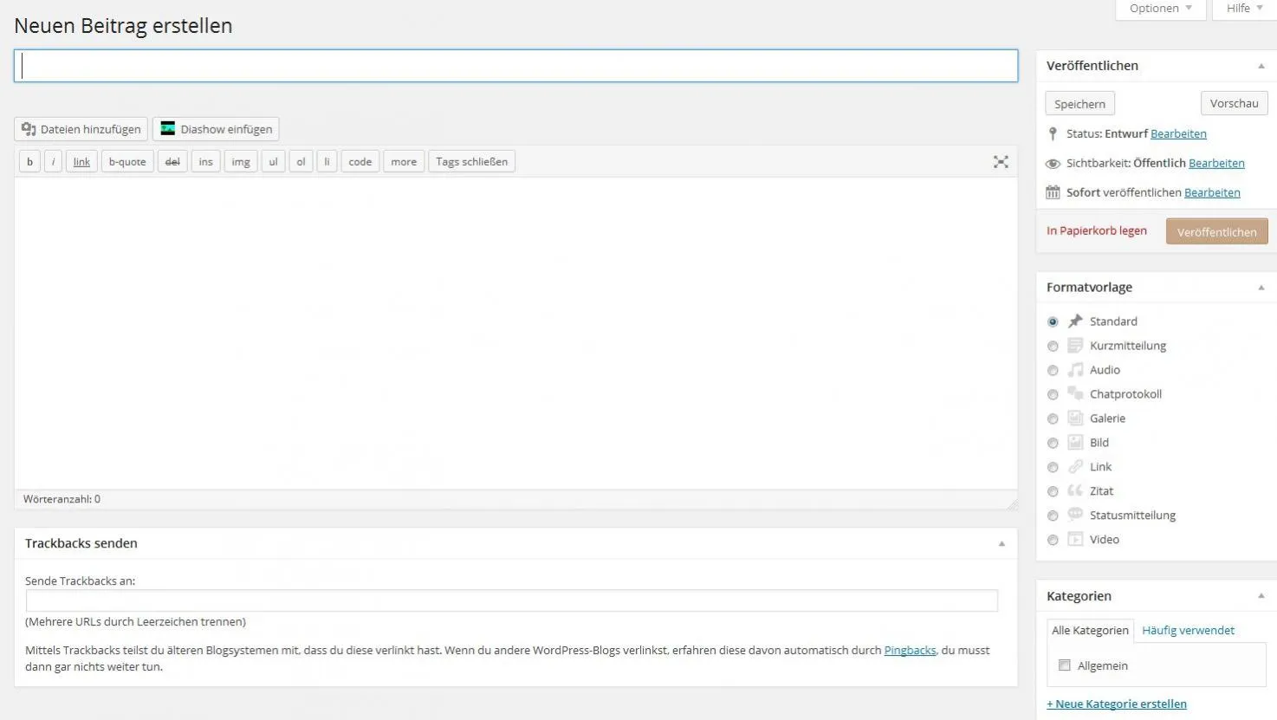1277x720 pixels.
Task: Select the Bild format radio button
Action: 1053,443
